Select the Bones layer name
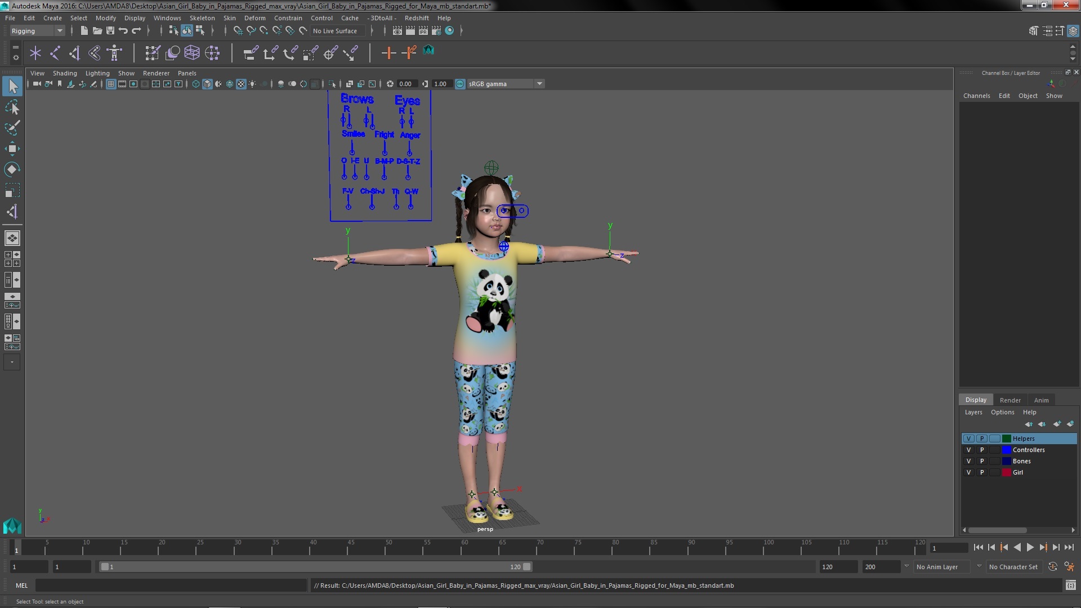Image resolution: width=1081 pixels, height=608 pixels. pos(1021,461)
